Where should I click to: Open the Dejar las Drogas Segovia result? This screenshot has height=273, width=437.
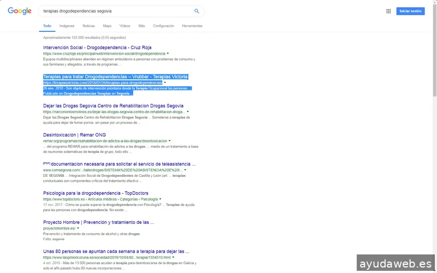coord(113,106)
